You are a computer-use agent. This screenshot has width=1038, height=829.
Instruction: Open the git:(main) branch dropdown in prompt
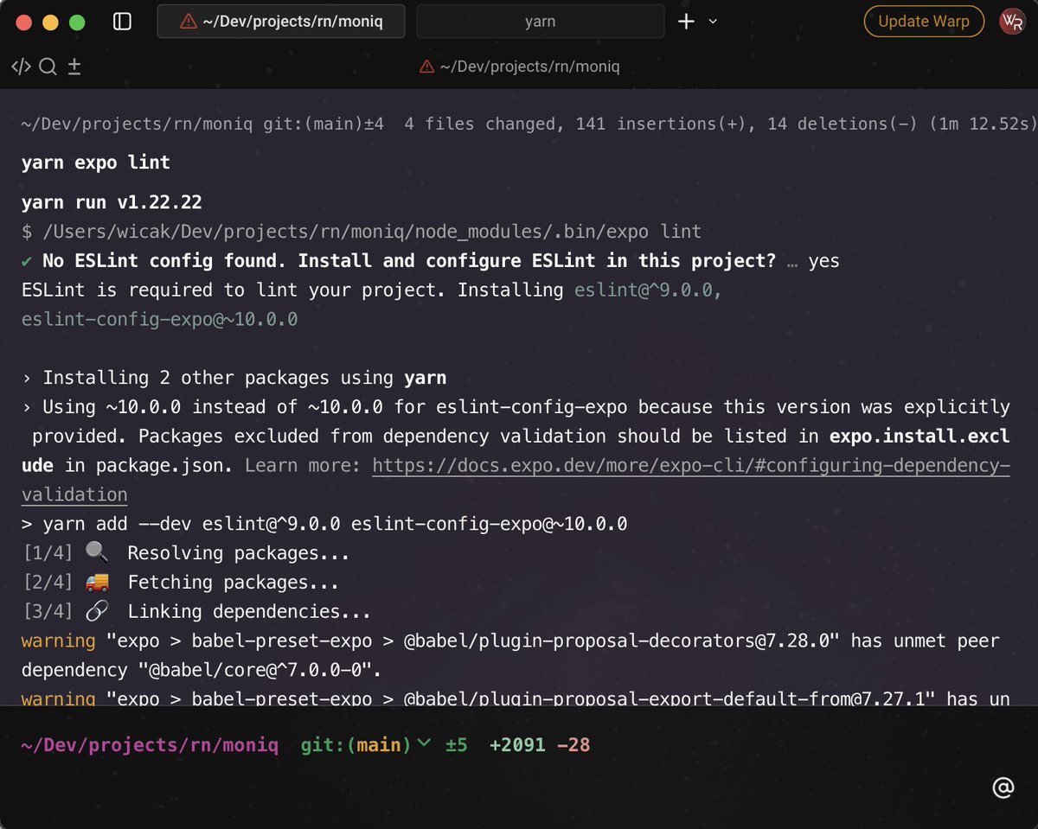[x=365, y=745]
